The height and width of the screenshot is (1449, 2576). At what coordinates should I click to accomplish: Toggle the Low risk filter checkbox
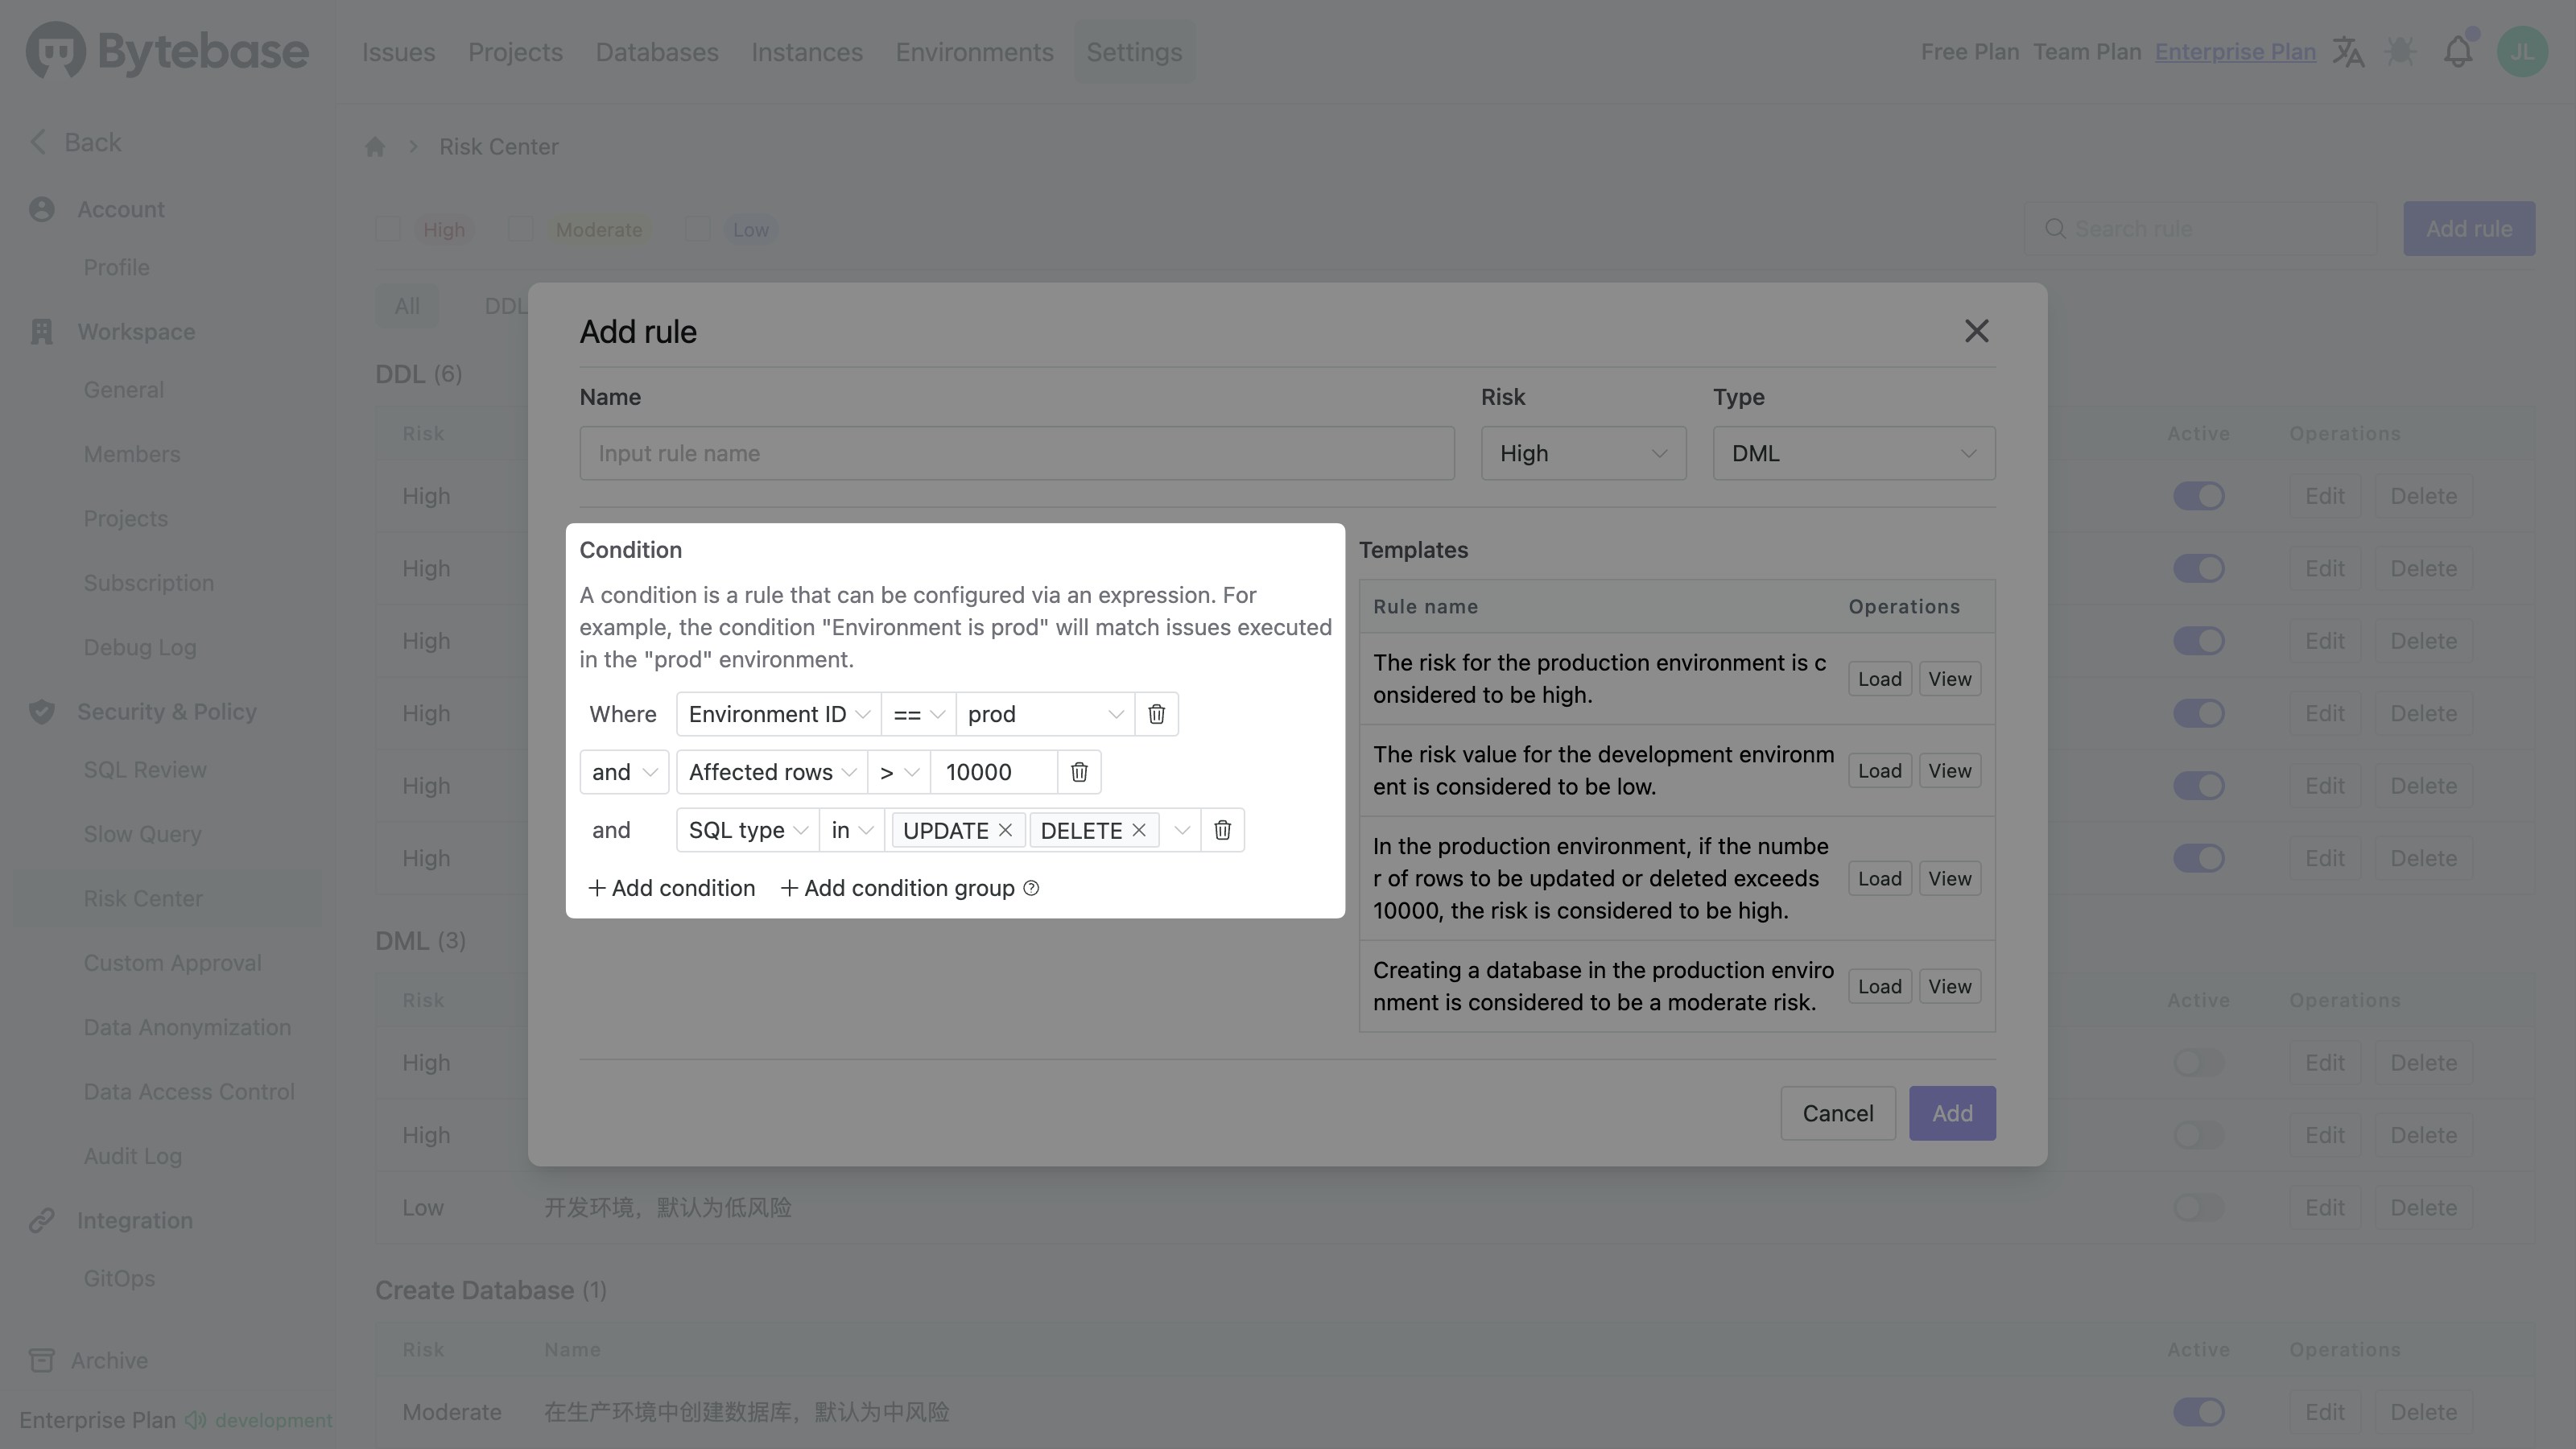698,229
